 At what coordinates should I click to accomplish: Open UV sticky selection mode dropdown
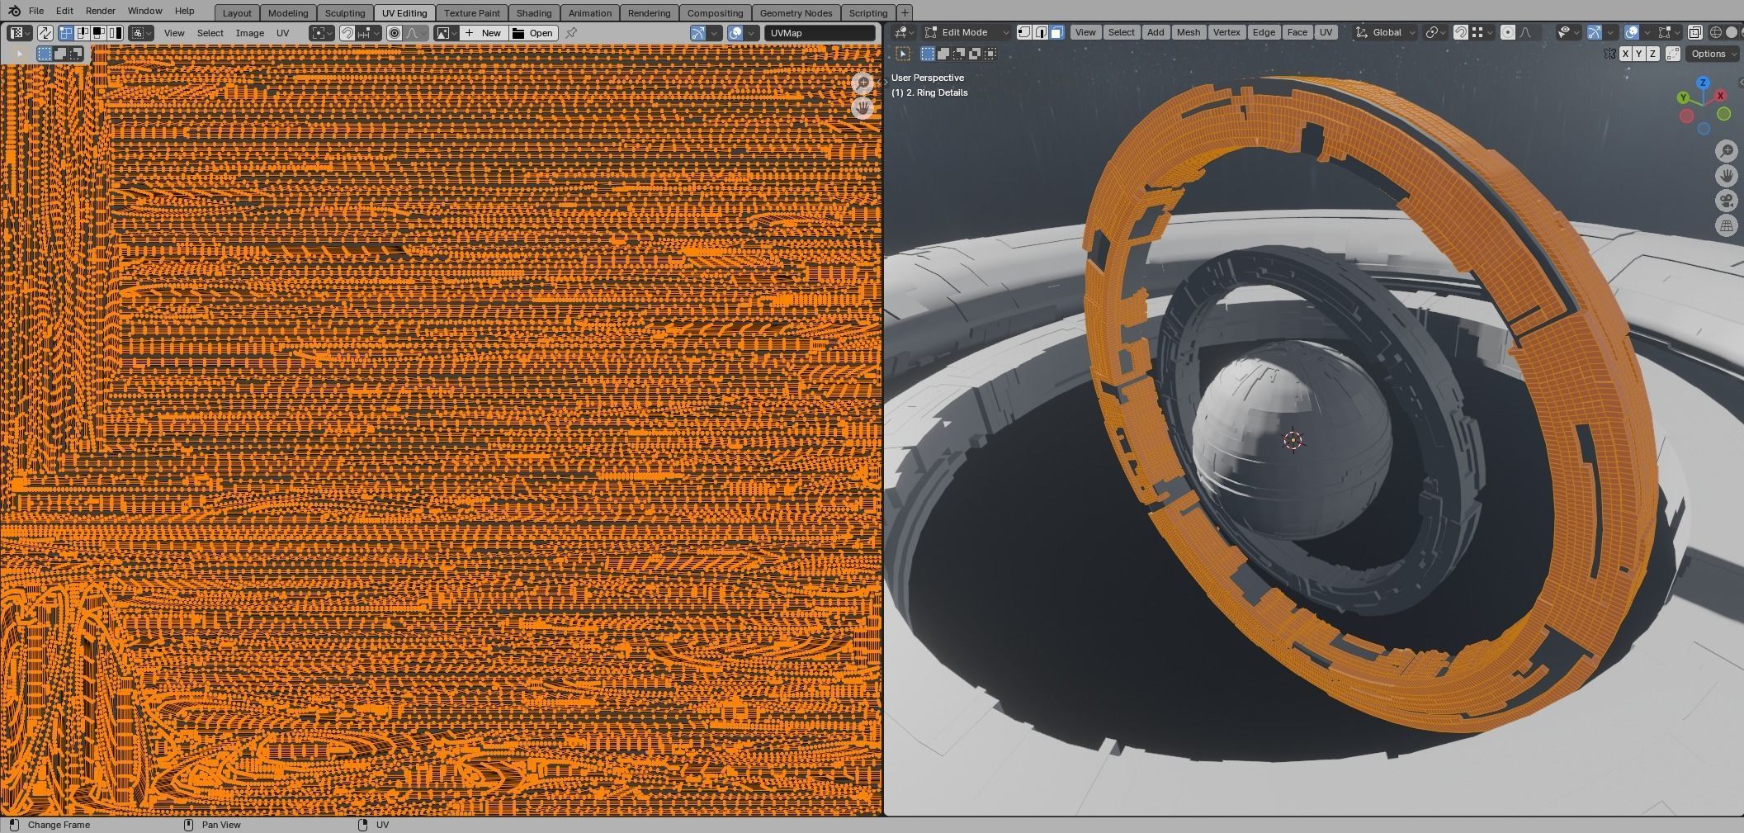click(141, 33)
